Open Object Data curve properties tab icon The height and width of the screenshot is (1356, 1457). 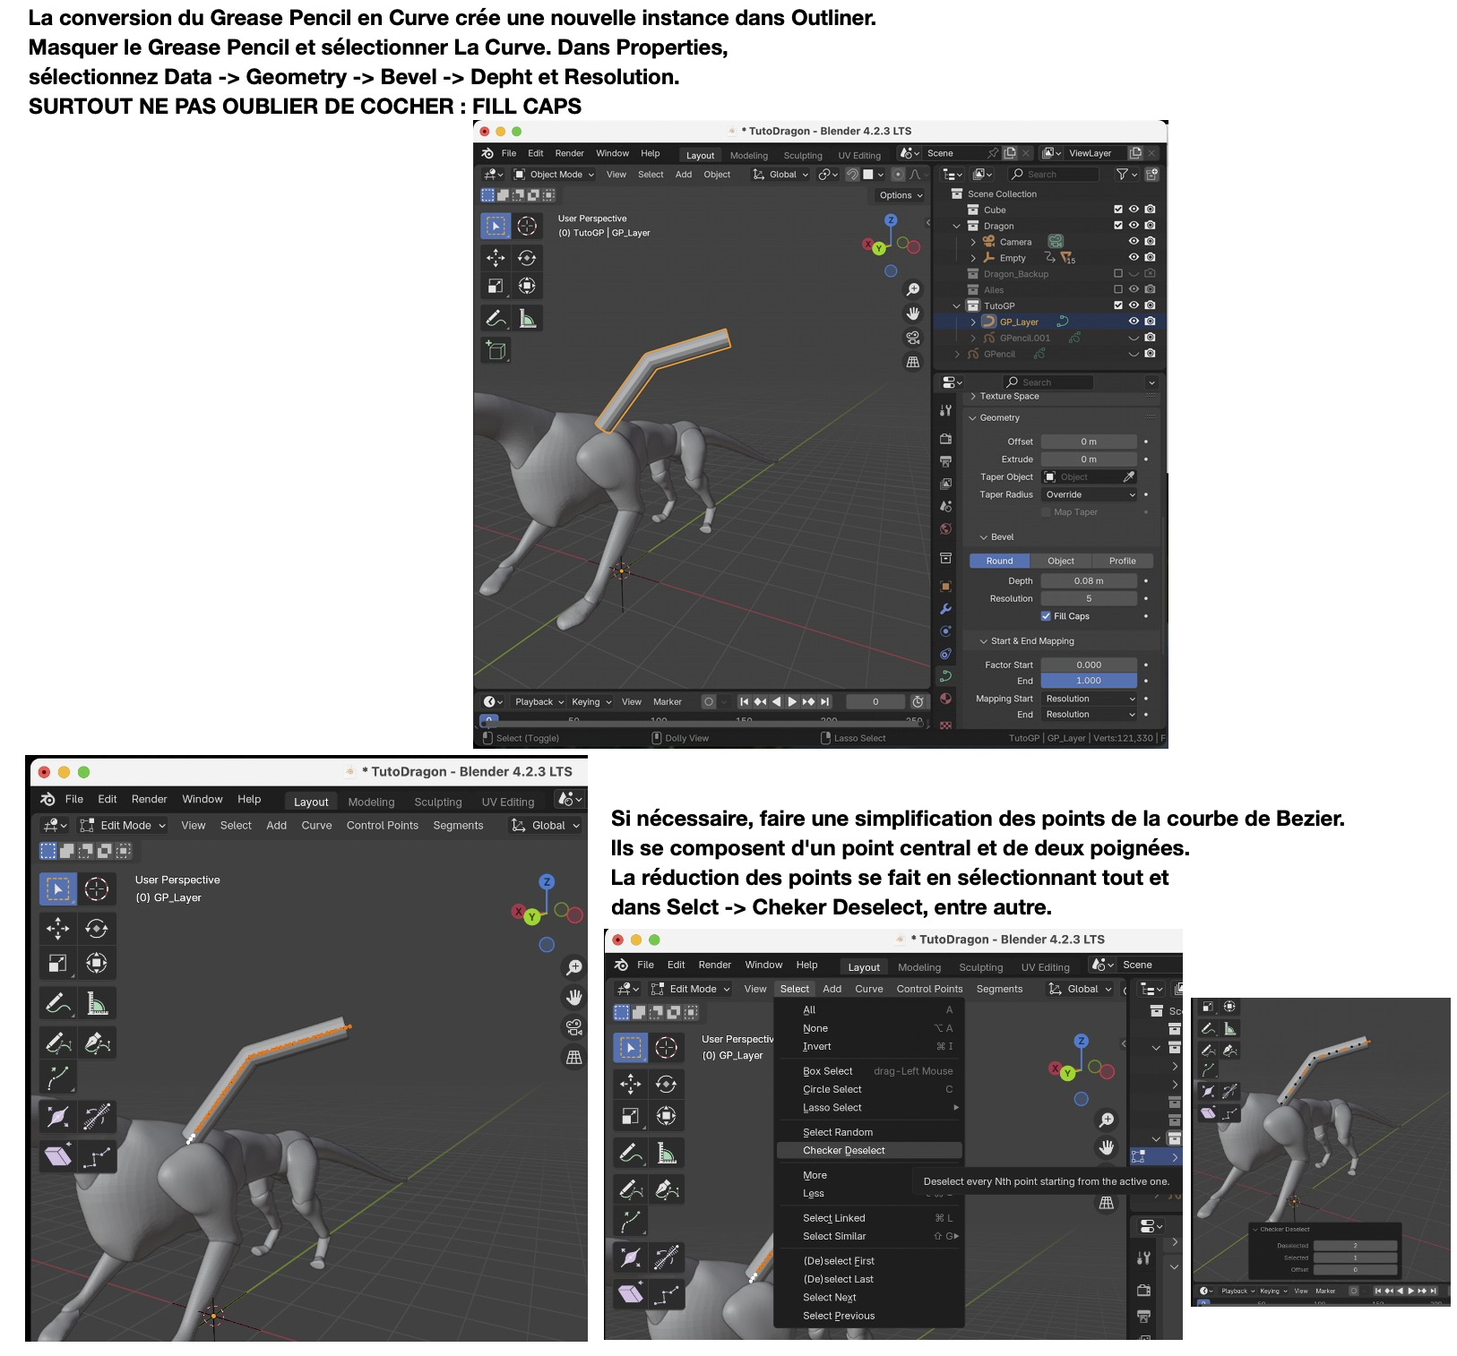tap(945, 676)
